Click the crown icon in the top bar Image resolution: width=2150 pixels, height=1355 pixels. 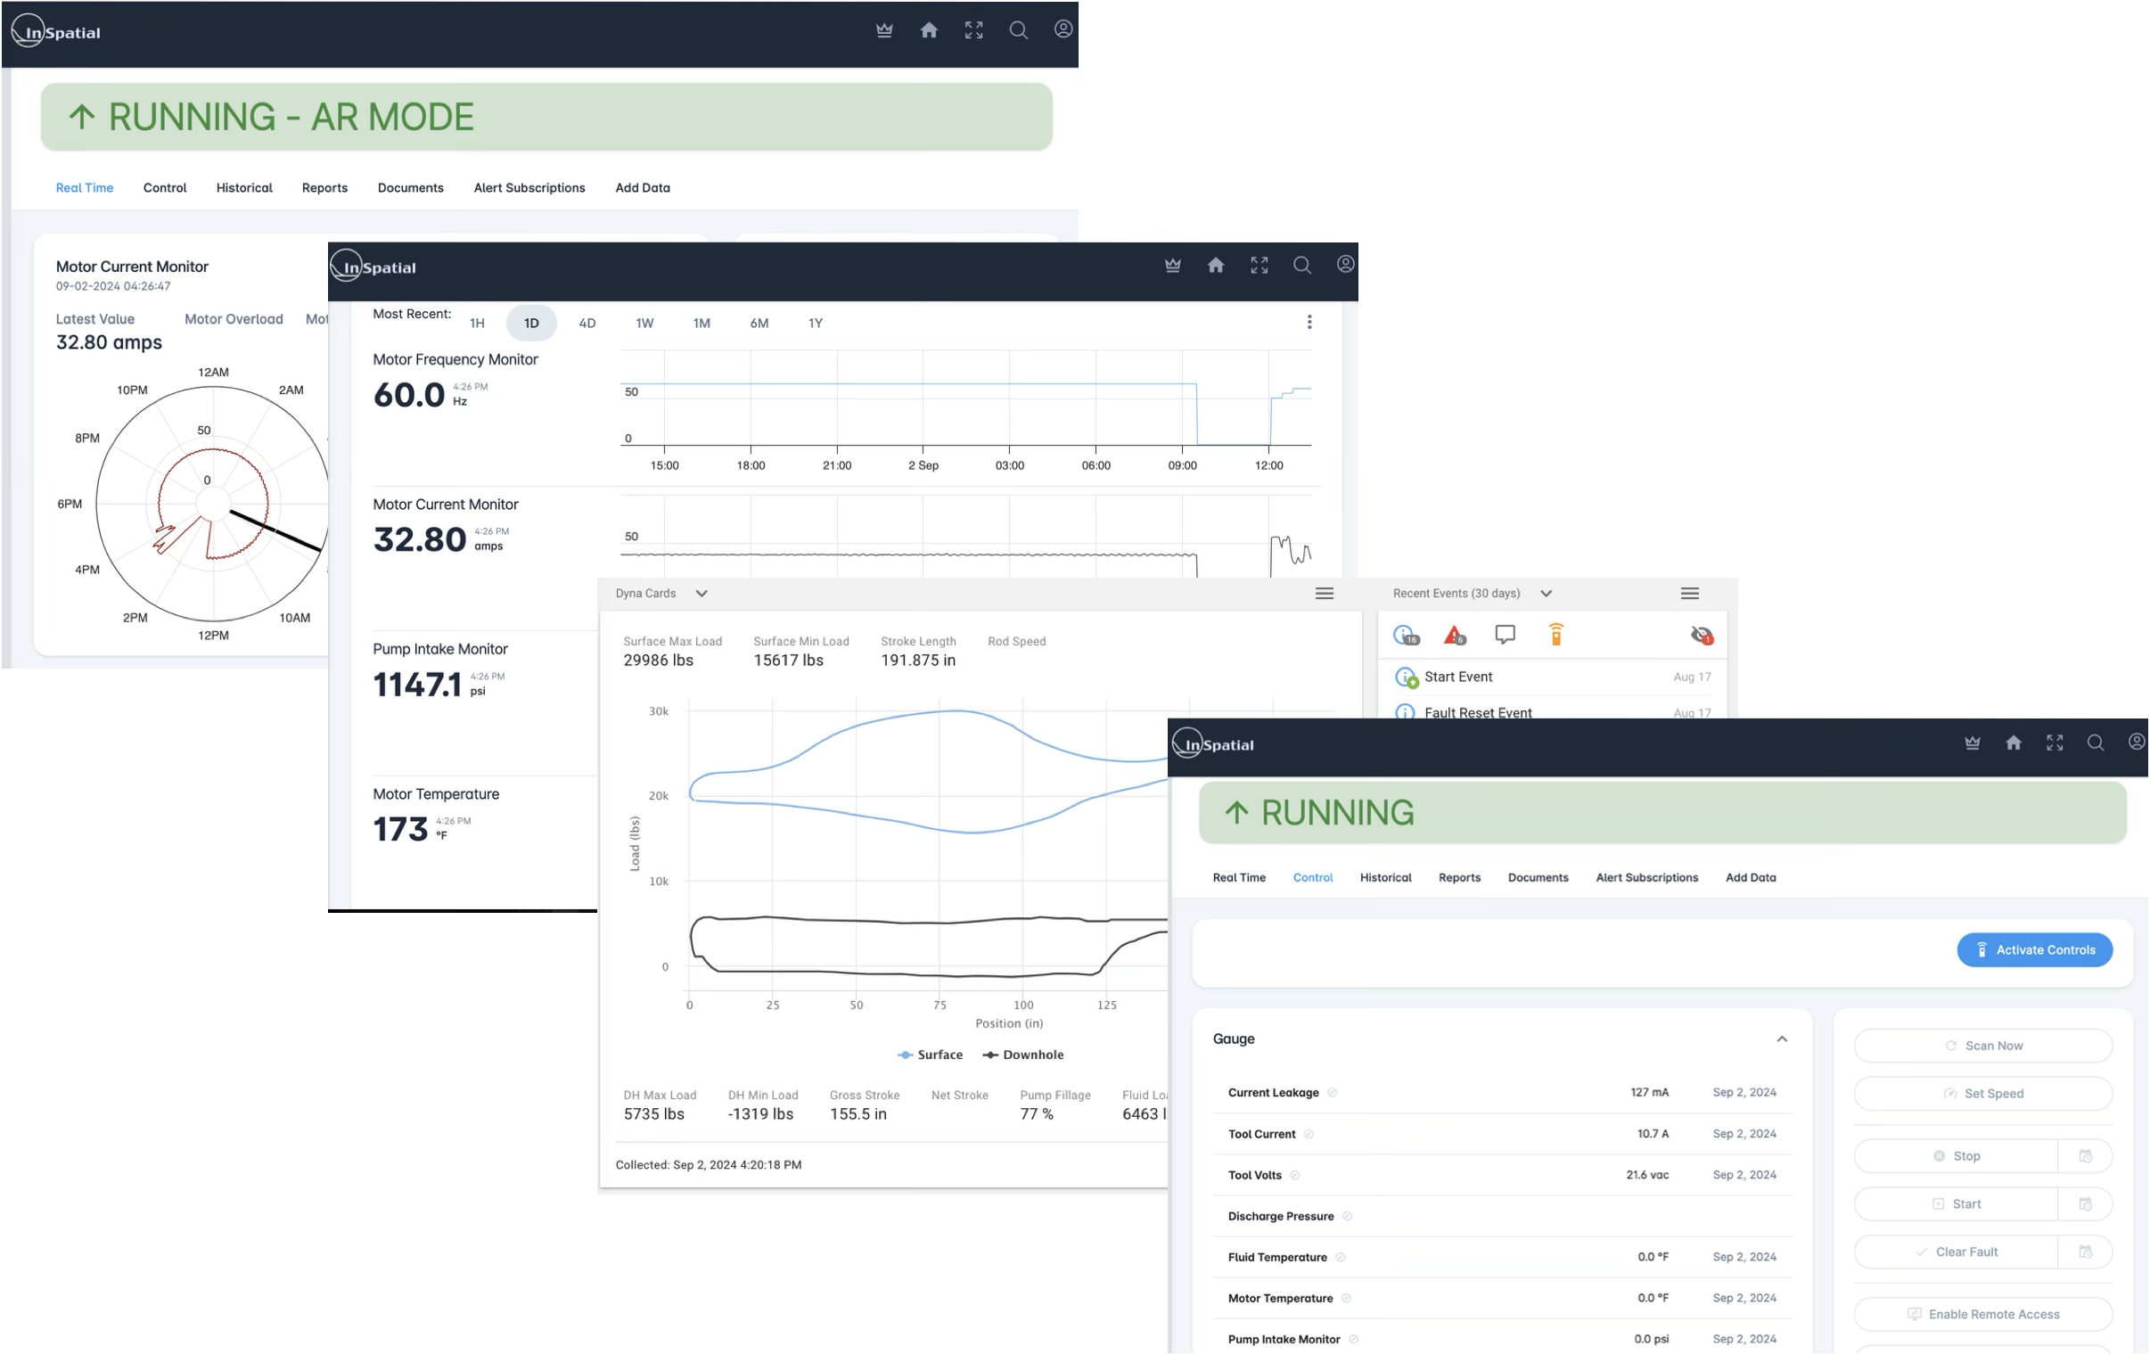884,29
